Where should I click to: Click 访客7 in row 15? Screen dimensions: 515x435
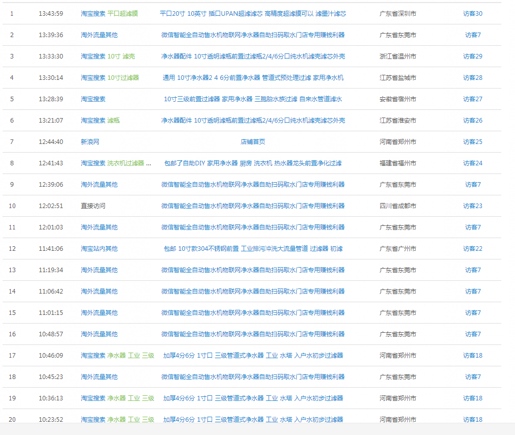click(473, 312)
